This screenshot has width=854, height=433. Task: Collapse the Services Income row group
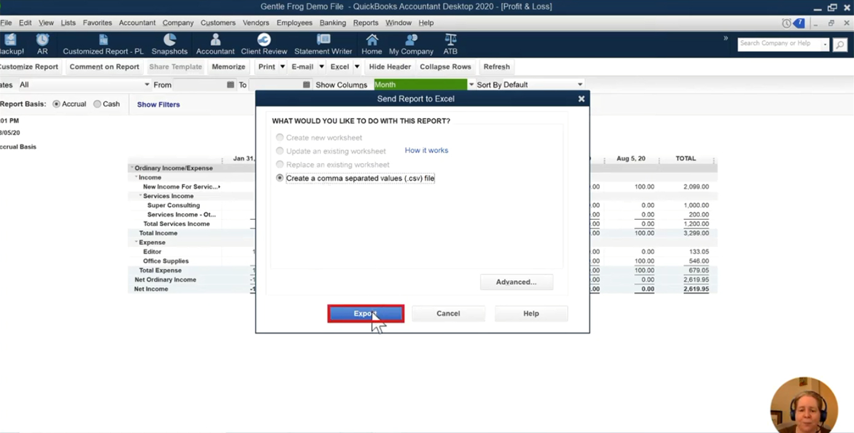(141, 196)
